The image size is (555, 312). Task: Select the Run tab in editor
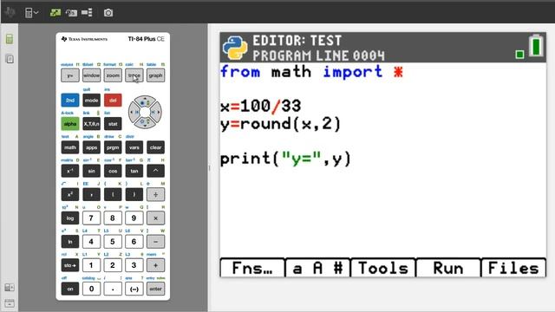[448, 268]
